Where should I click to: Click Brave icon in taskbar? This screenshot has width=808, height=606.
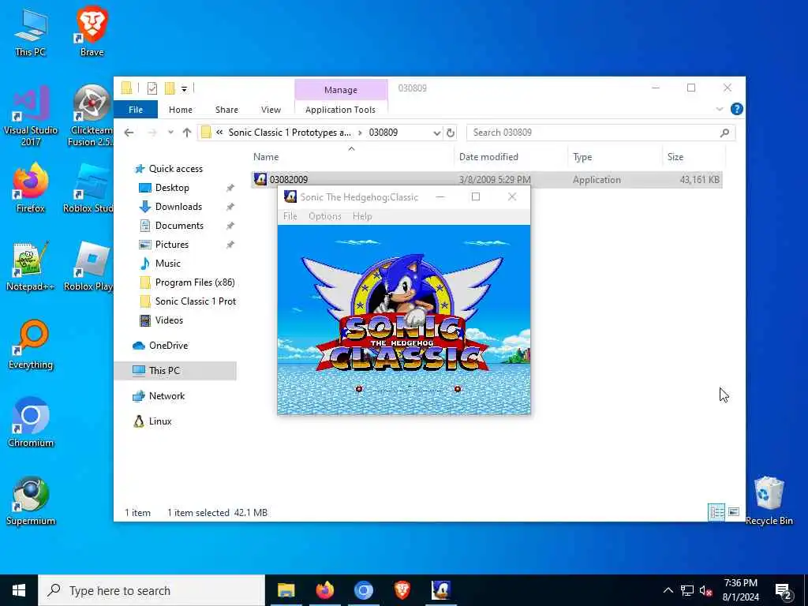(x=402, y=590)
